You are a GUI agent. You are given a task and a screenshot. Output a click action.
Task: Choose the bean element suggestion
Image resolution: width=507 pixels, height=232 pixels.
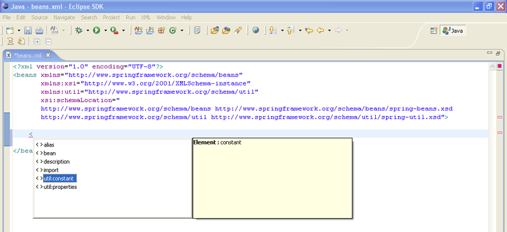(x=49, y=153)
